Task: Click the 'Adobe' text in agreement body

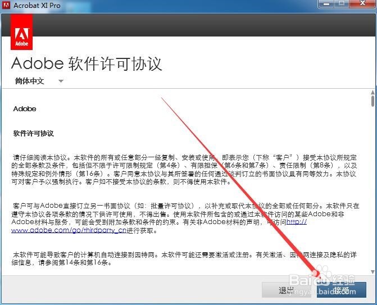Action: [x=25, y=109]
